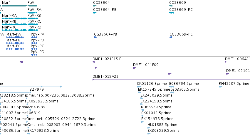Click the EK157245.5prime EST label
The image size is (250, 135).
154,90
